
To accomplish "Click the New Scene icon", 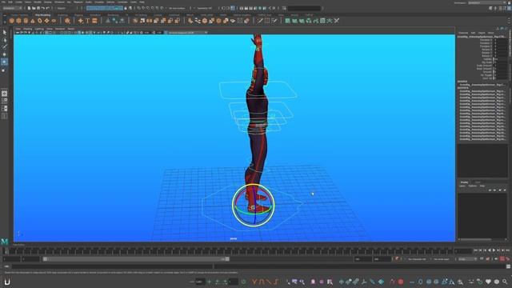I will tap(29, 8).
